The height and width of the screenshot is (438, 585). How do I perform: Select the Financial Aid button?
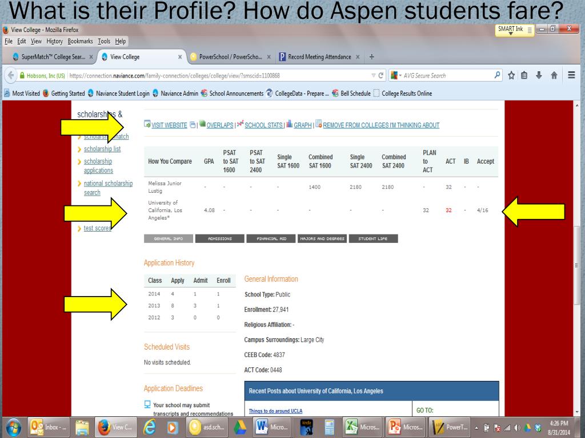pyautogui.click(x=271, y=238)
